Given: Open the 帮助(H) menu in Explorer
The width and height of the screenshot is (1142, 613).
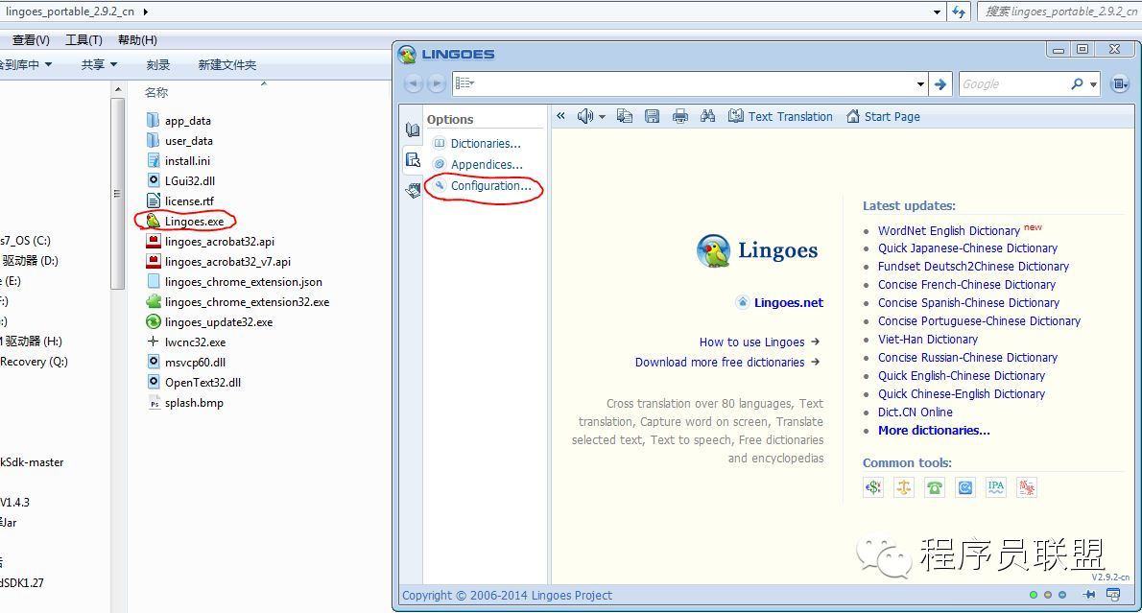Looking at the screenshot, I should tap(137, 40).
